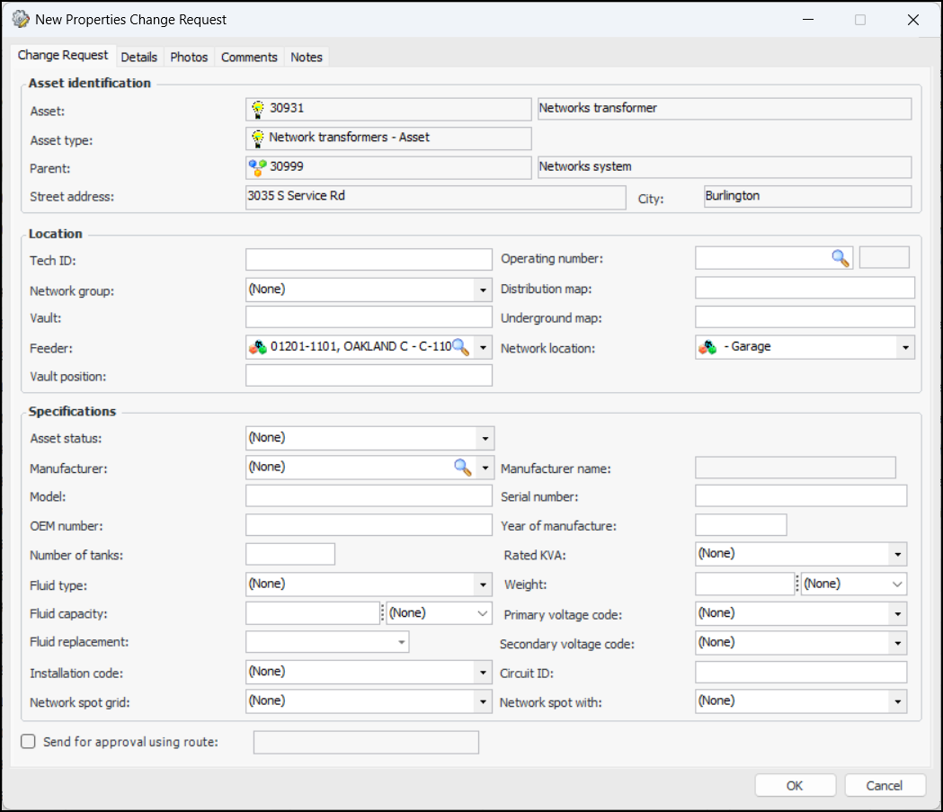Click the search magnifier in Feeder field
Screen dimensions: 943x812
click(460, 348)
